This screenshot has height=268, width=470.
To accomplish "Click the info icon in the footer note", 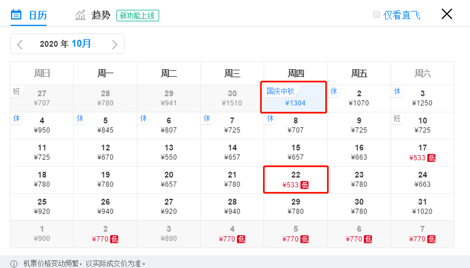I will click(x=13, y=263).
